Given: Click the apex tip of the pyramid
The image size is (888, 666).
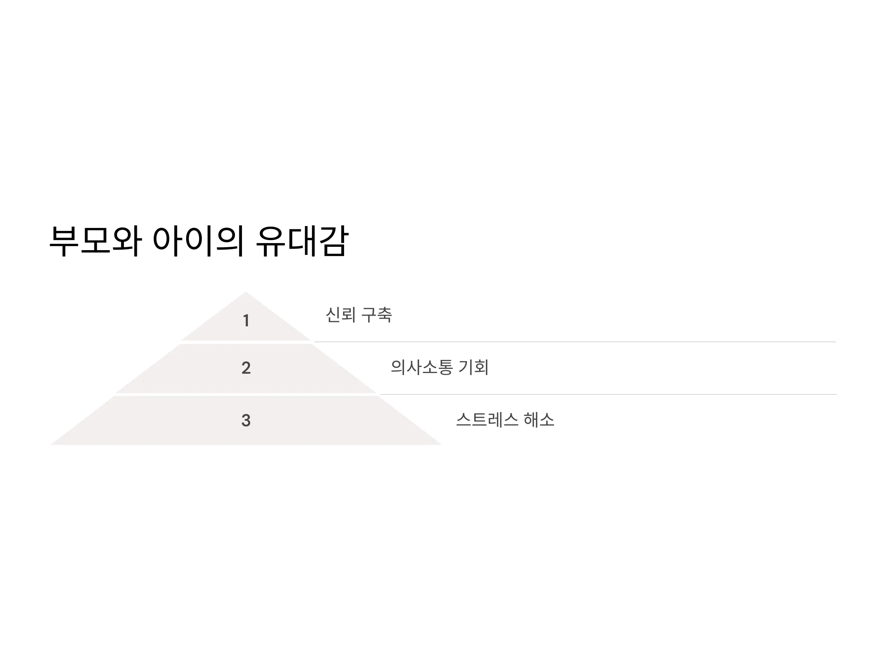Looking at the screenshot, I should 246,293.
